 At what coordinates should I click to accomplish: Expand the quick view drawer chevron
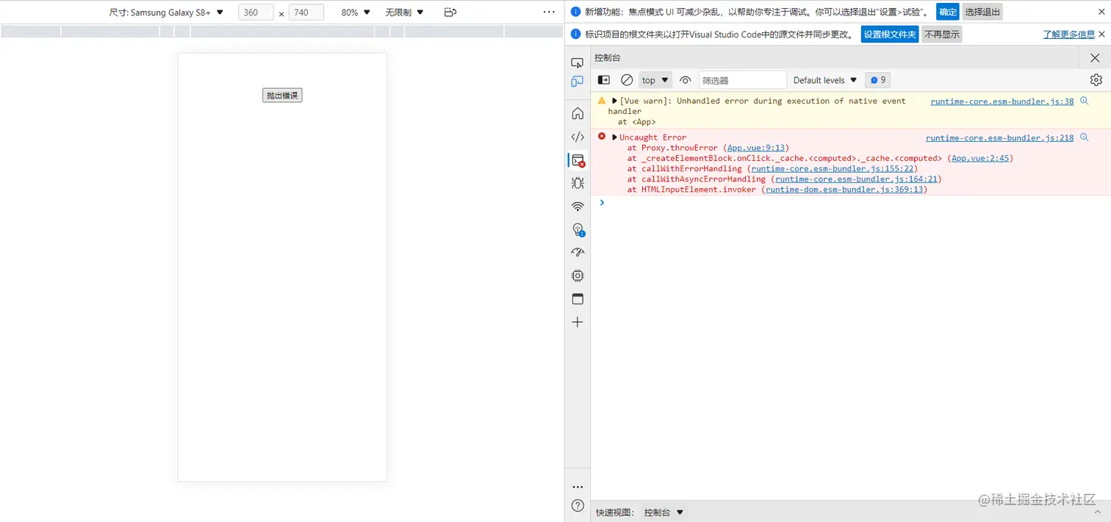click(1098, 512)
